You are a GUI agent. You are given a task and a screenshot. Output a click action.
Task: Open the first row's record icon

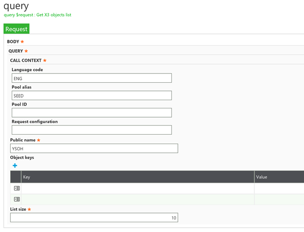(17, 188)
